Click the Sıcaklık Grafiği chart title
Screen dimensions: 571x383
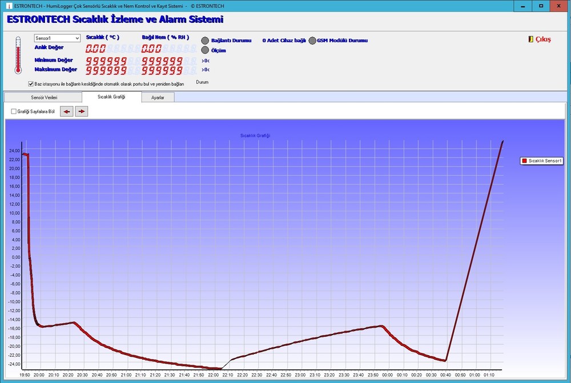tap(255, 135)
